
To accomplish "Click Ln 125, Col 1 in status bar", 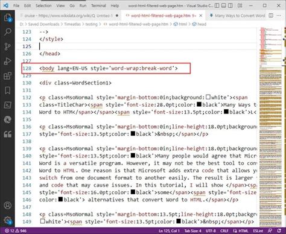I will (x=169, y=231).
